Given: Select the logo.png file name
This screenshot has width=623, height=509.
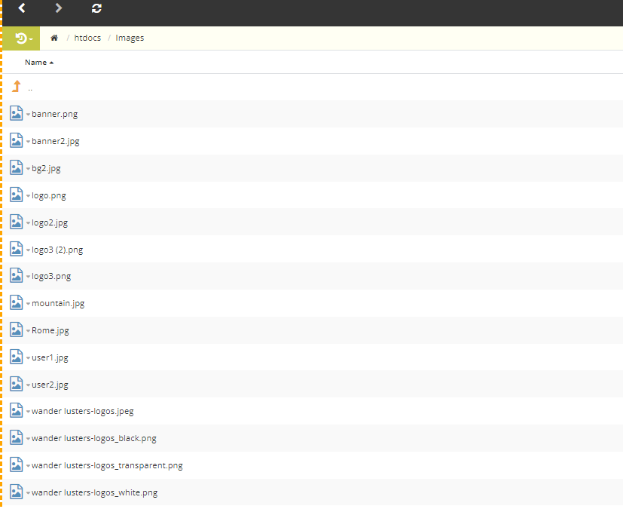Looking at the screenshot, I should click(49, 196).
